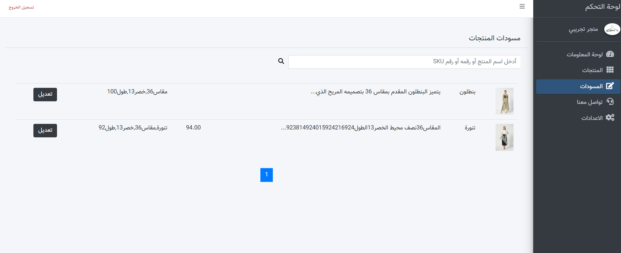Click the products grid icon
The height and width of the screenshot is (253, 621).
click(x=610, y=70)
